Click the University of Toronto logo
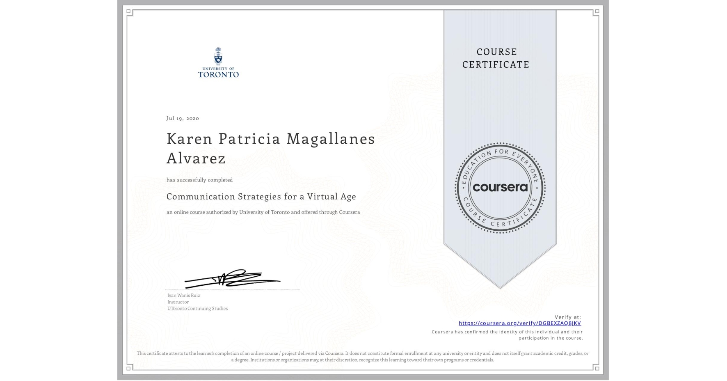This screenshot has width=727, height=381. (x=218, y=62)
